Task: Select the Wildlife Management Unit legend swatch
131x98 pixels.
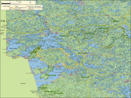Action: (14, 8)
